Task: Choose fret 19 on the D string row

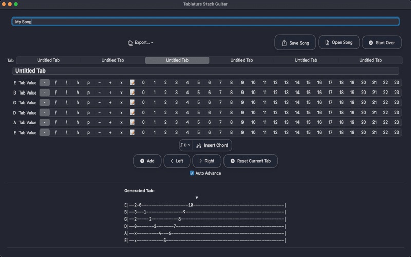Action: pos(352,113)
